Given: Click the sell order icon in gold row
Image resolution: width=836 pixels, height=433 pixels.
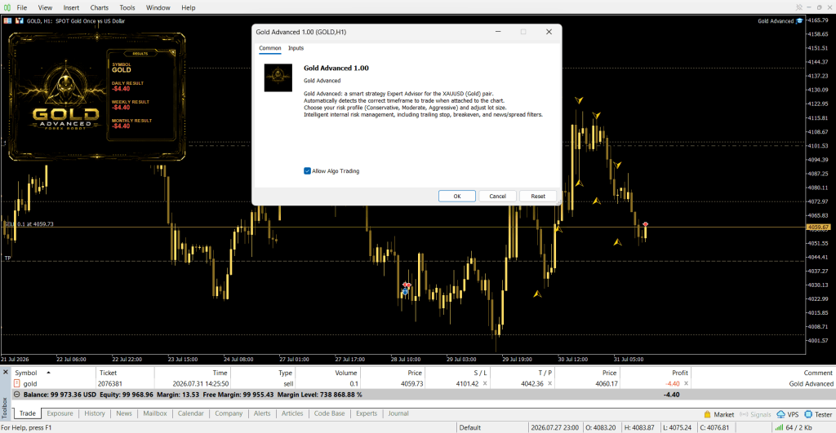Looking at the screenshot, I should (17, 383).
